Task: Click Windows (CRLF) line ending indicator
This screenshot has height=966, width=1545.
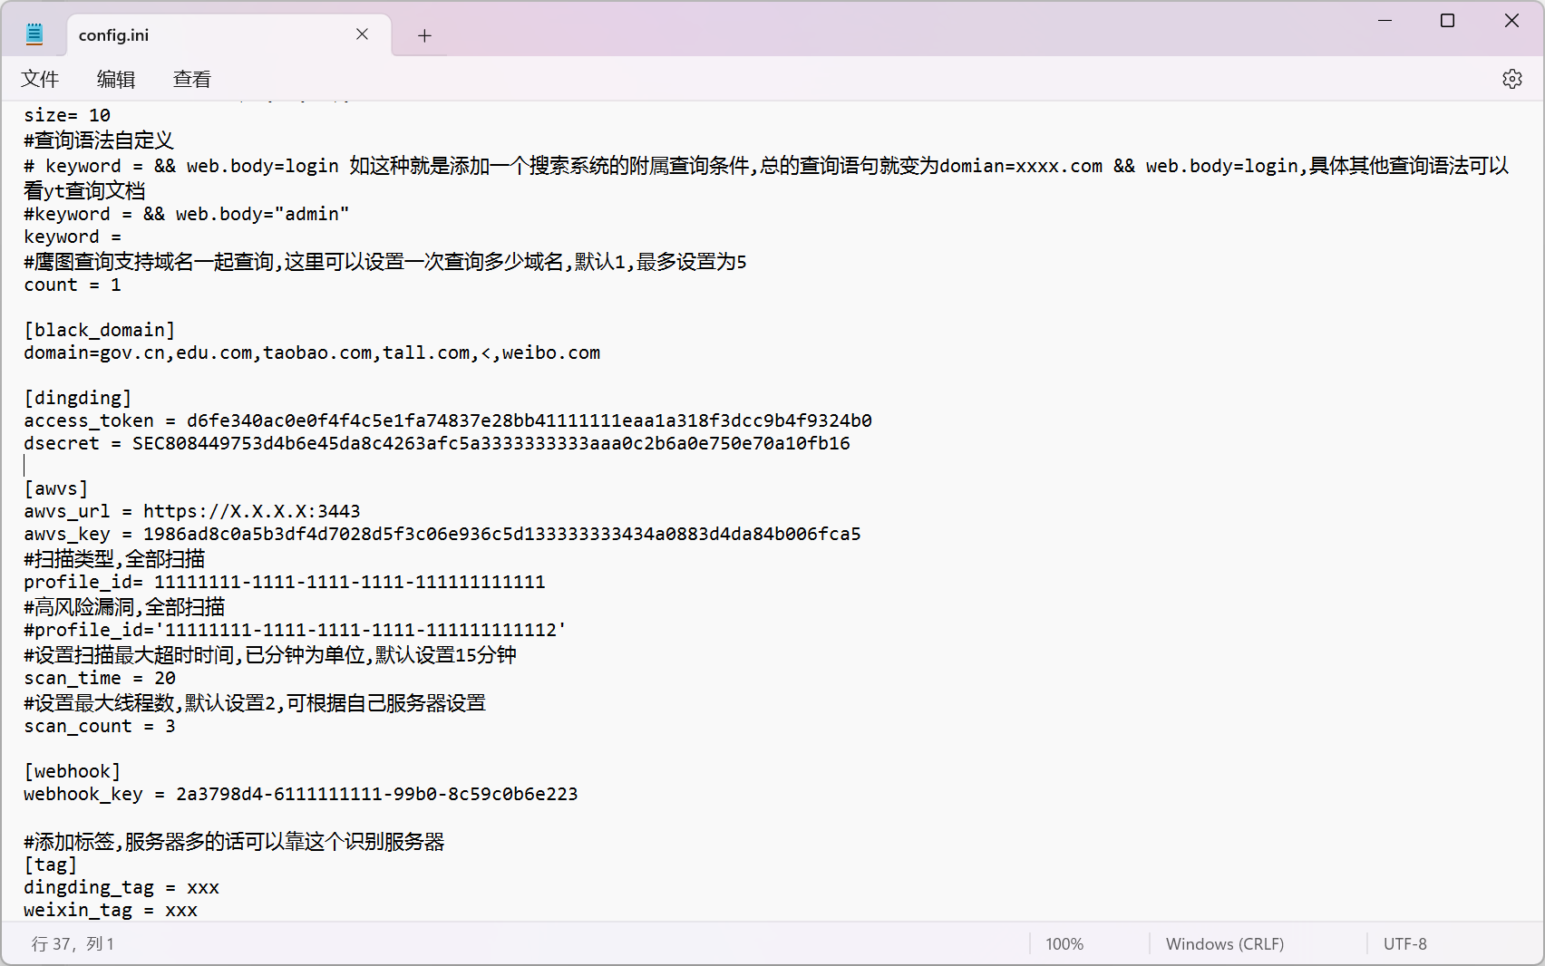Action: point(1225,944)
